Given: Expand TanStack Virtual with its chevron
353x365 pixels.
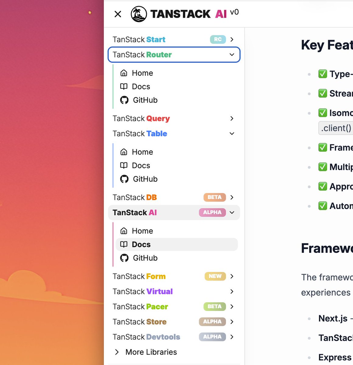Looking at the screenshot, I should 232,291.
